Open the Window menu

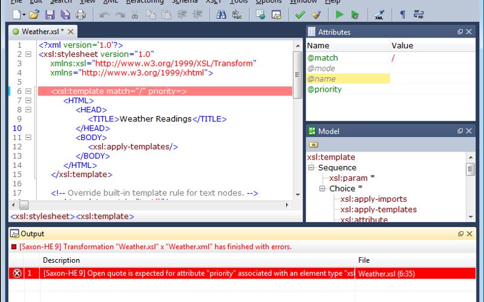pos(303,2)
